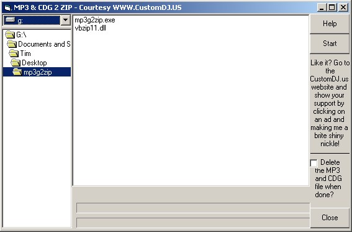Viewport: 352px width, 232px height.
Task: Click the Close button at the bottom right
Action: pyautogui.click(x=330, y=218)
